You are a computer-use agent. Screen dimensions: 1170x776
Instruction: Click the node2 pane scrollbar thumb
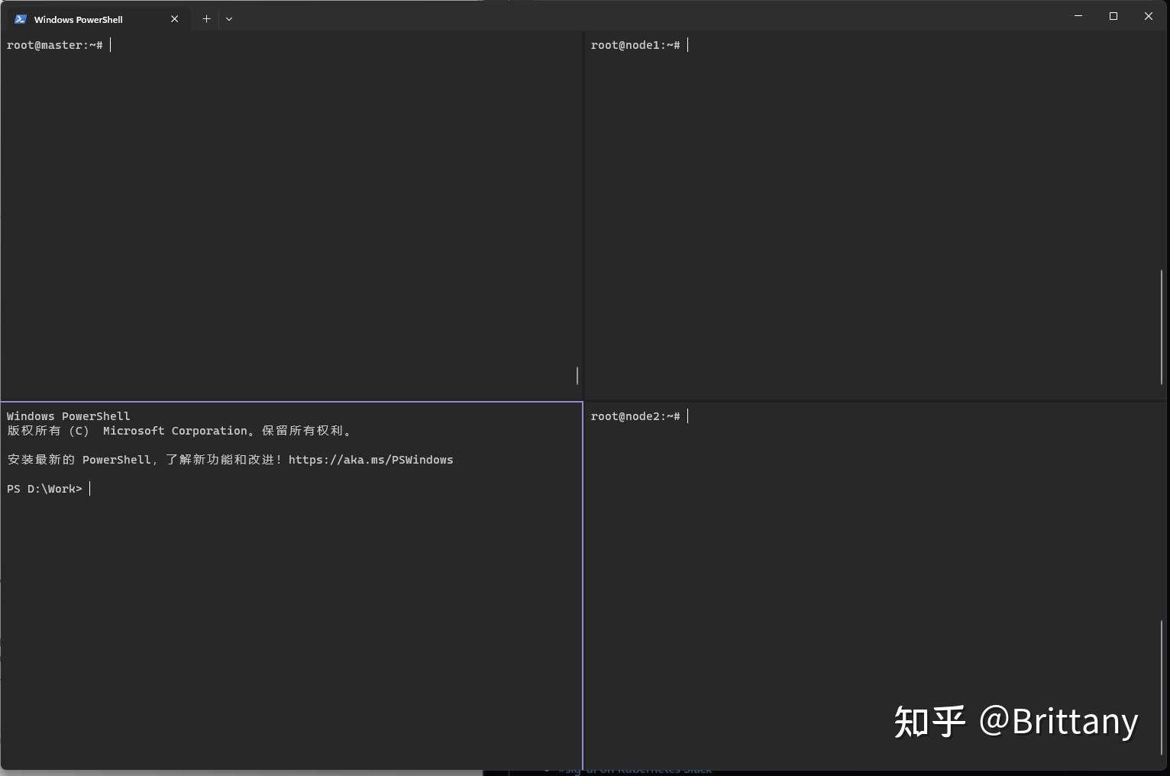click(1162, 687)
